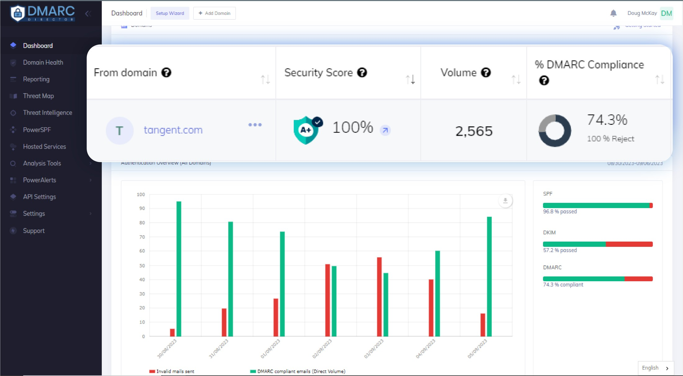The width and height of the screenshot is (683, 376).
Task: Click the chart download icon
Action: point(505,201)
